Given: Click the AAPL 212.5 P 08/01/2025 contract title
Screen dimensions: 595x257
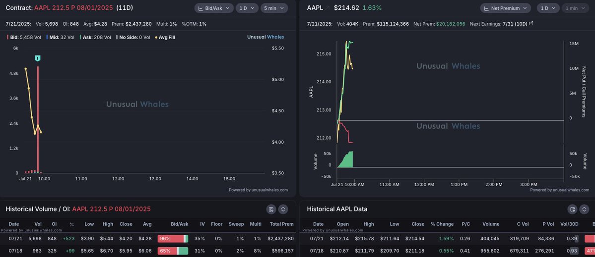Looking at the screenshot, I should pyautogui.click(x=73, y=7).
